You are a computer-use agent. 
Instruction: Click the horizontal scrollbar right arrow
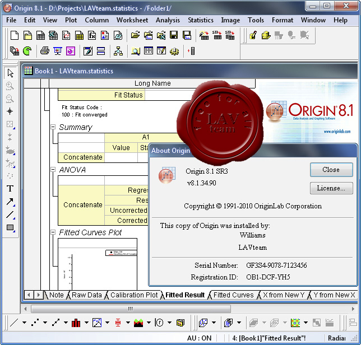[353, 309]
